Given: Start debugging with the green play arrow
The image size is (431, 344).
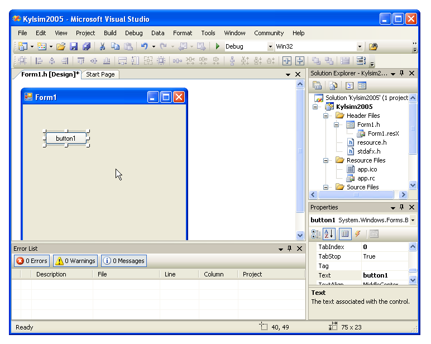Looking at the screenshot, I should [217, 46].
